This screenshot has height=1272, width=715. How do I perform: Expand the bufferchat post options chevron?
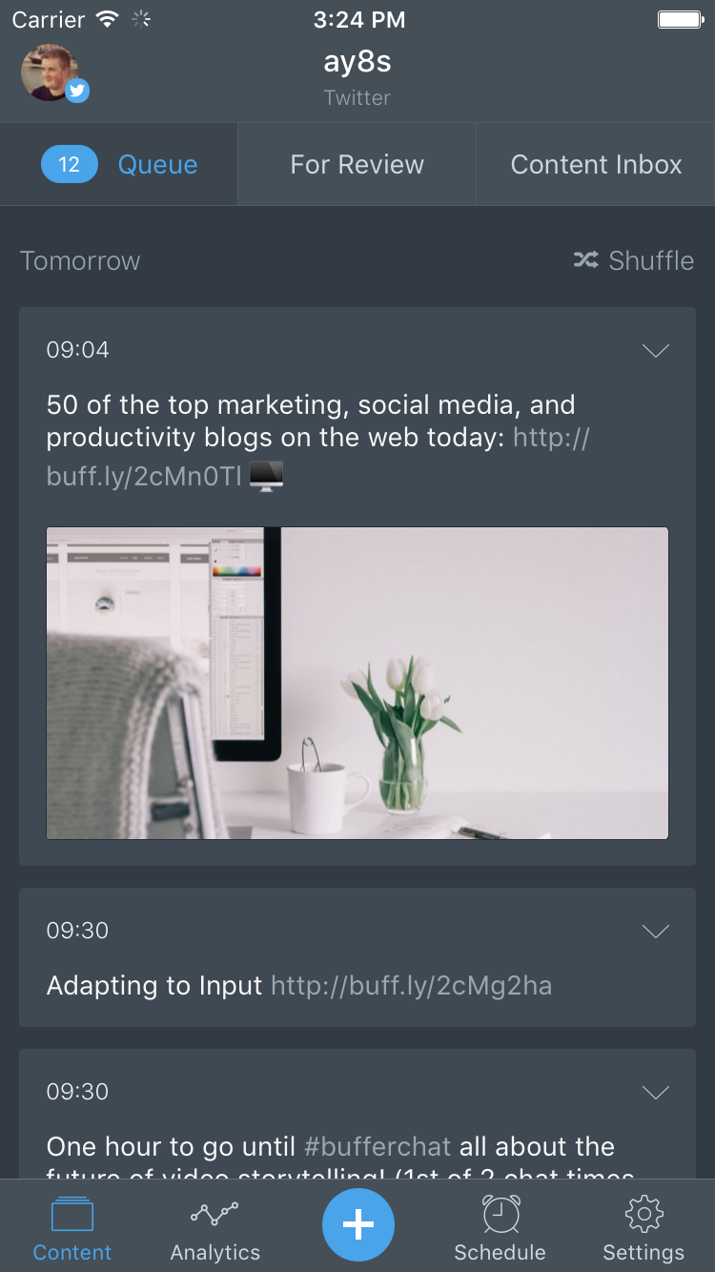point(655,1093)
